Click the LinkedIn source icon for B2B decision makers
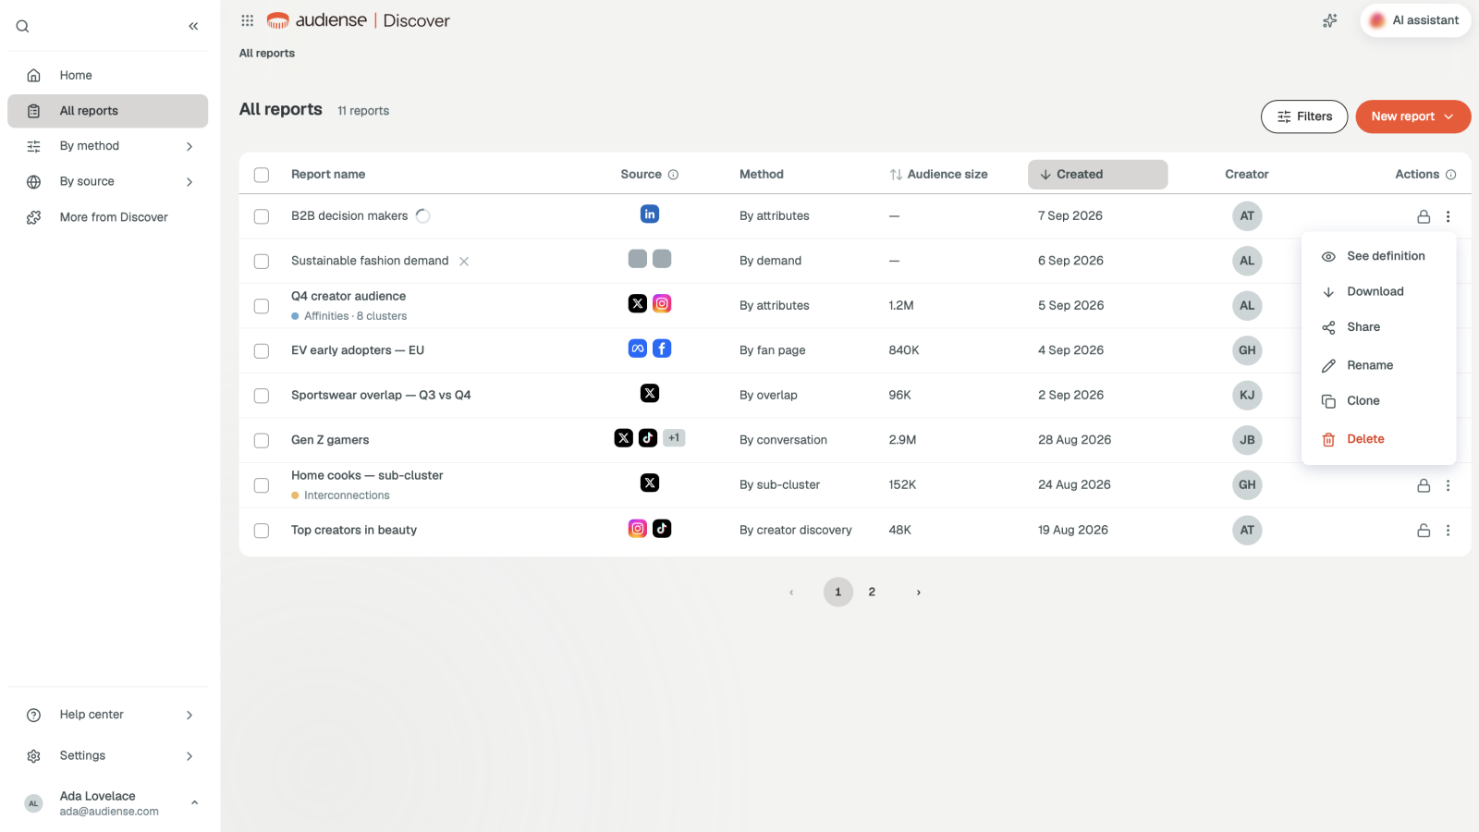The height and width of the screenshot is (832, 1479). click(x=650, y=214)
